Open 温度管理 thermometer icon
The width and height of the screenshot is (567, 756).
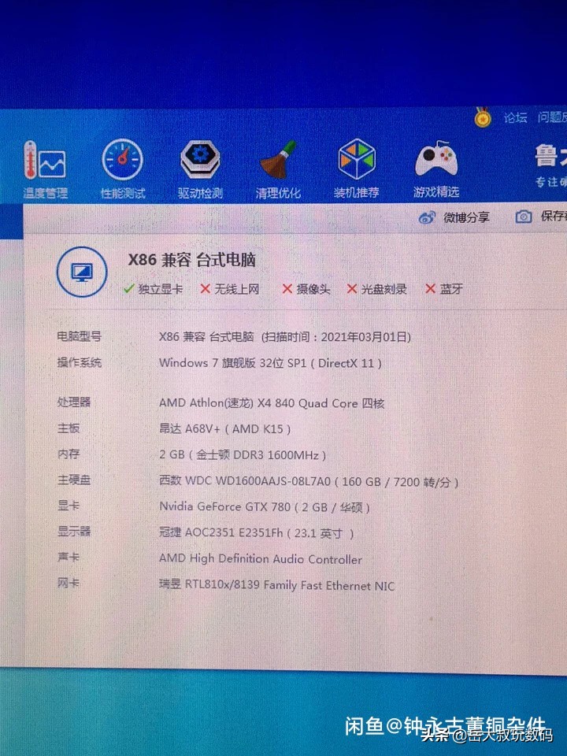click(44, 161)
